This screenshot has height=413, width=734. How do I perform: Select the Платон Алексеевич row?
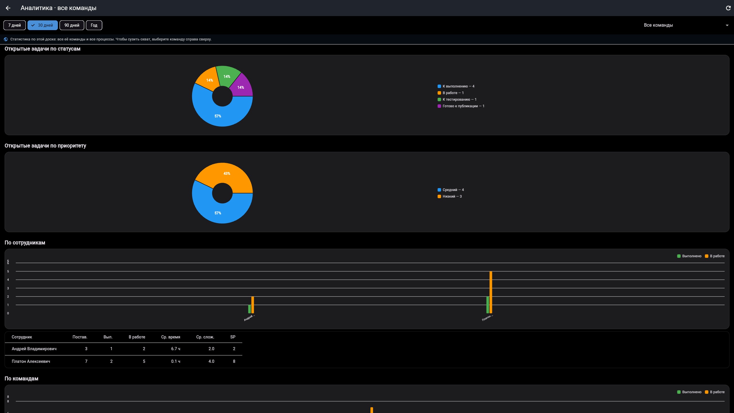124,361
